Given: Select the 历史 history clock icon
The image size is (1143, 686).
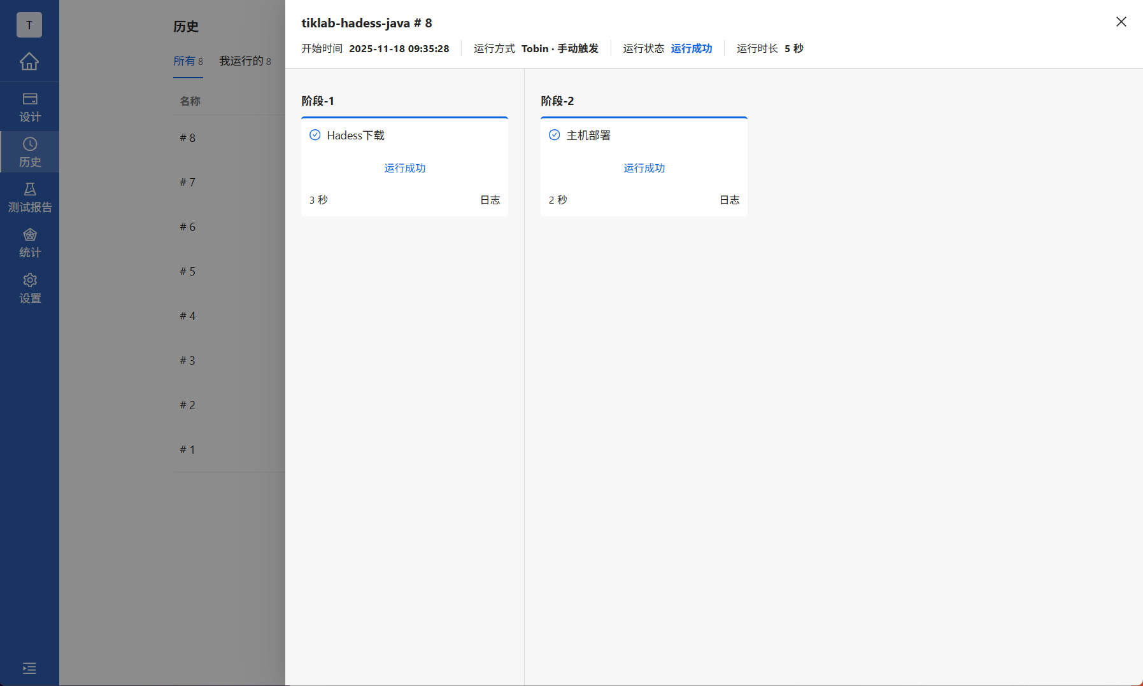Looking at the screenshot, I should coord(29,144).
